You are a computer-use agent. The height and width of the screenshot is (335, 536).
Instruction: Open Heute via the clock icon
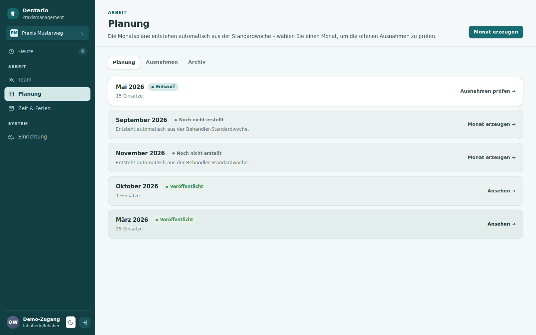pos(11,52)
